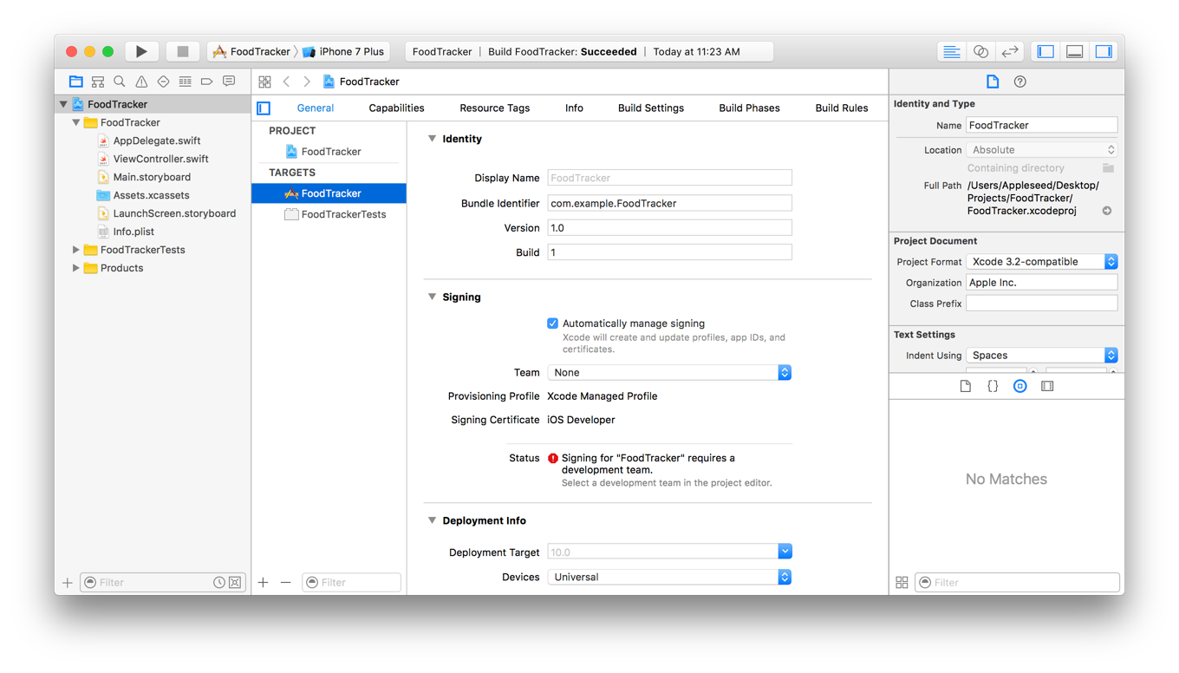Toggle the Debug area visibility
Image resolution: width=1179 pixels, height=673 pixels.
click(x=1075, y=52)
